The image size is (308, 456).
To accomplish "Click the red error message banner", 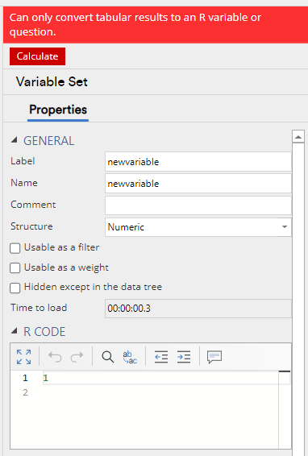I will coord(156,25).
